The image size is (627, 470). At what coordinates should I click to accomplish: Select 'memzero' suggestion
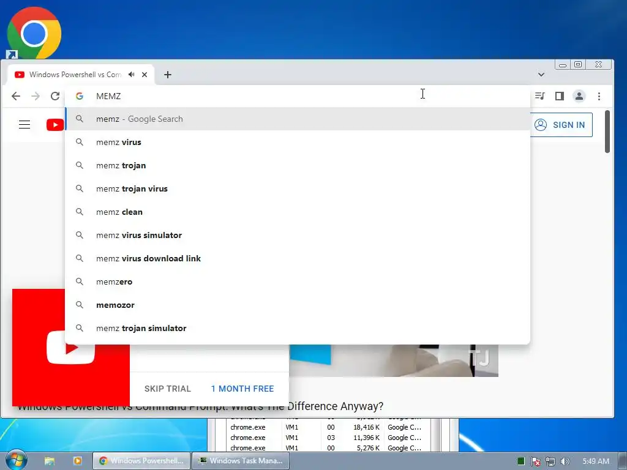click(x=298, y=282)
